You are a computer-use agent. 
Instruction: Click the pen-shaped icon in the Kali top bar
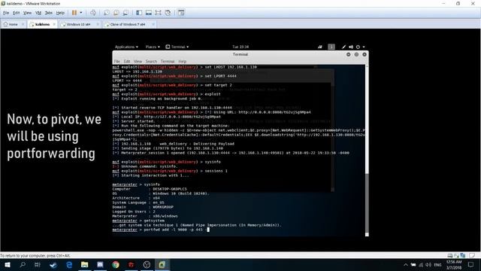[343, 47]
